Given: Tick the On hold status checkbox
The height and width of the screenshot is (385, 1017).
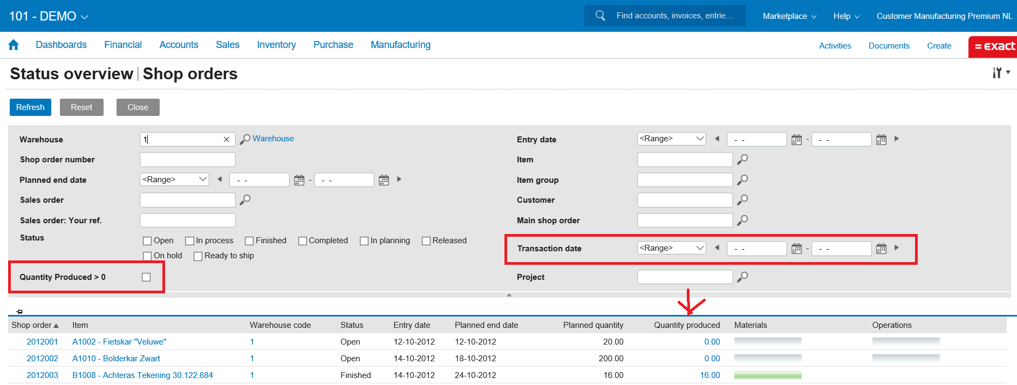Looking at the screenshot, I should click(x=147, y=256).
